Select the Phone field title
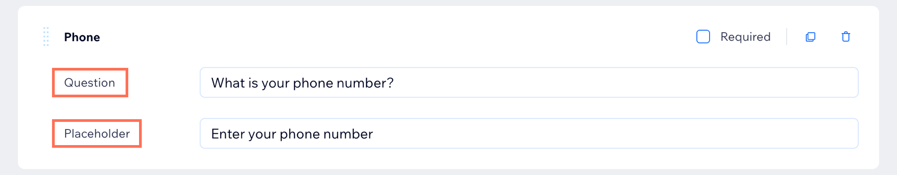Viewport: 897px width, 175px height. 82,37
